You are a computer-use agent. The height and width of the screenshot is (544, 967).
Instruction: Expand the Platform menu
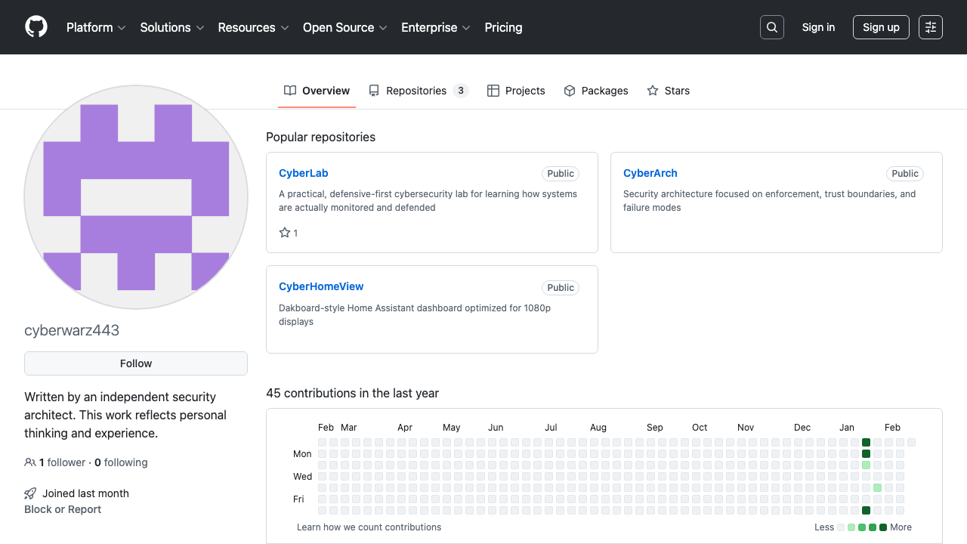coord(97,27)
